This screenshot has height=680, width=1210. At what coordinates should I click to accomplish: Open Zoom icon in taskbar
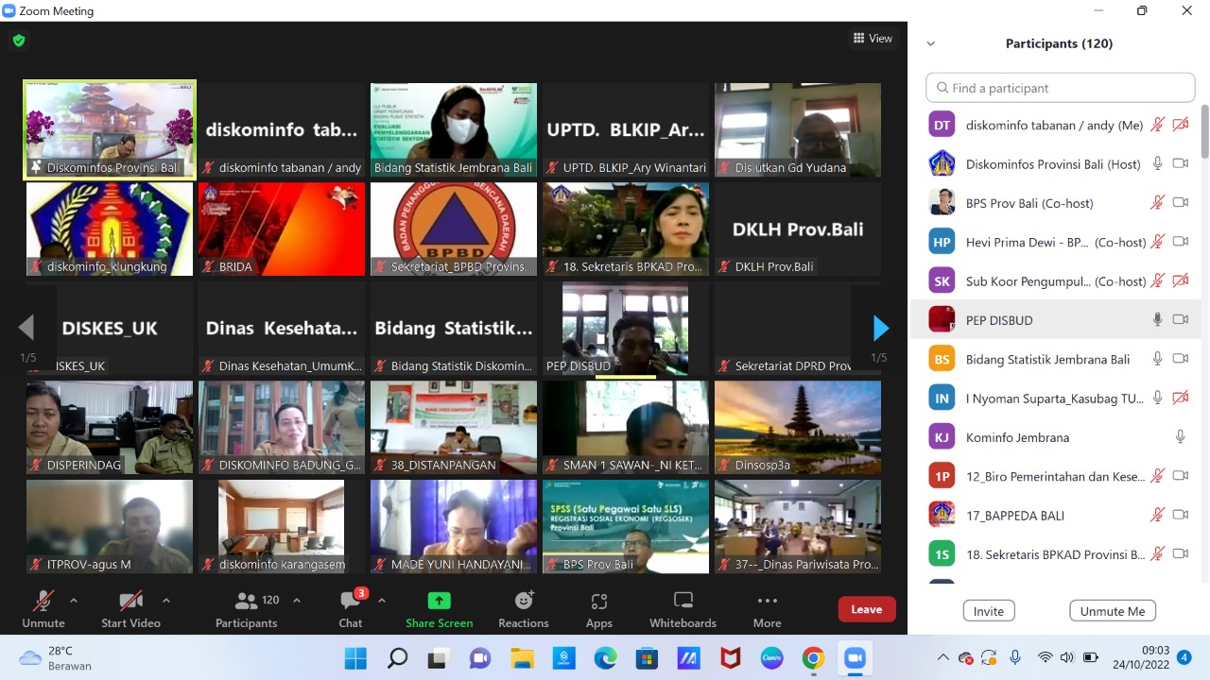click(855, 657)
